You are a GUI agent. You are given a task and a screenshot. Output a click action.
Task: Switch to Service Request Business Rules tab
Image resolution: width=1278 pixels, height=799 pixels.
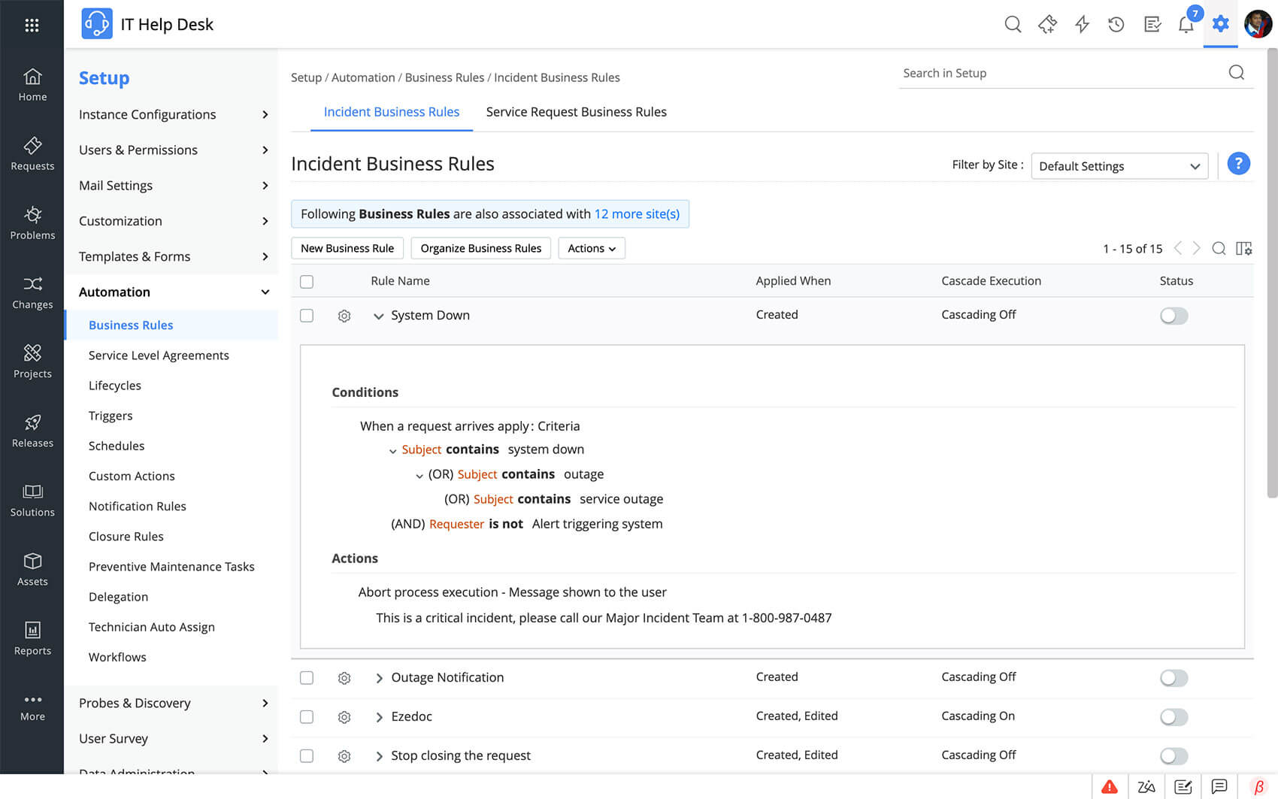pyautogui.click(x=576, y=112)
